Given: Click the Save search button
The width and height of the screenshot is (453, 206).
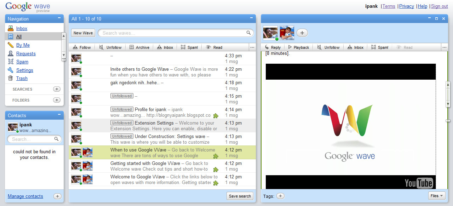Looking at the screenshot, I should [x=240, y=196].
